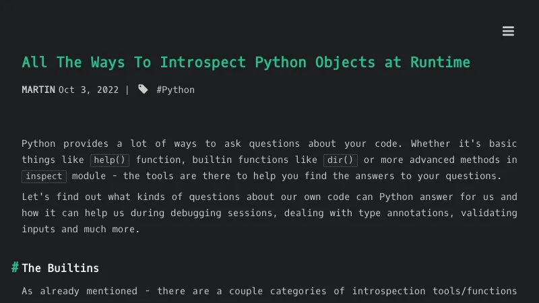Click the publish date Oct 3, 2022
This screenshot has width=539, height=303.
point(88,90)
